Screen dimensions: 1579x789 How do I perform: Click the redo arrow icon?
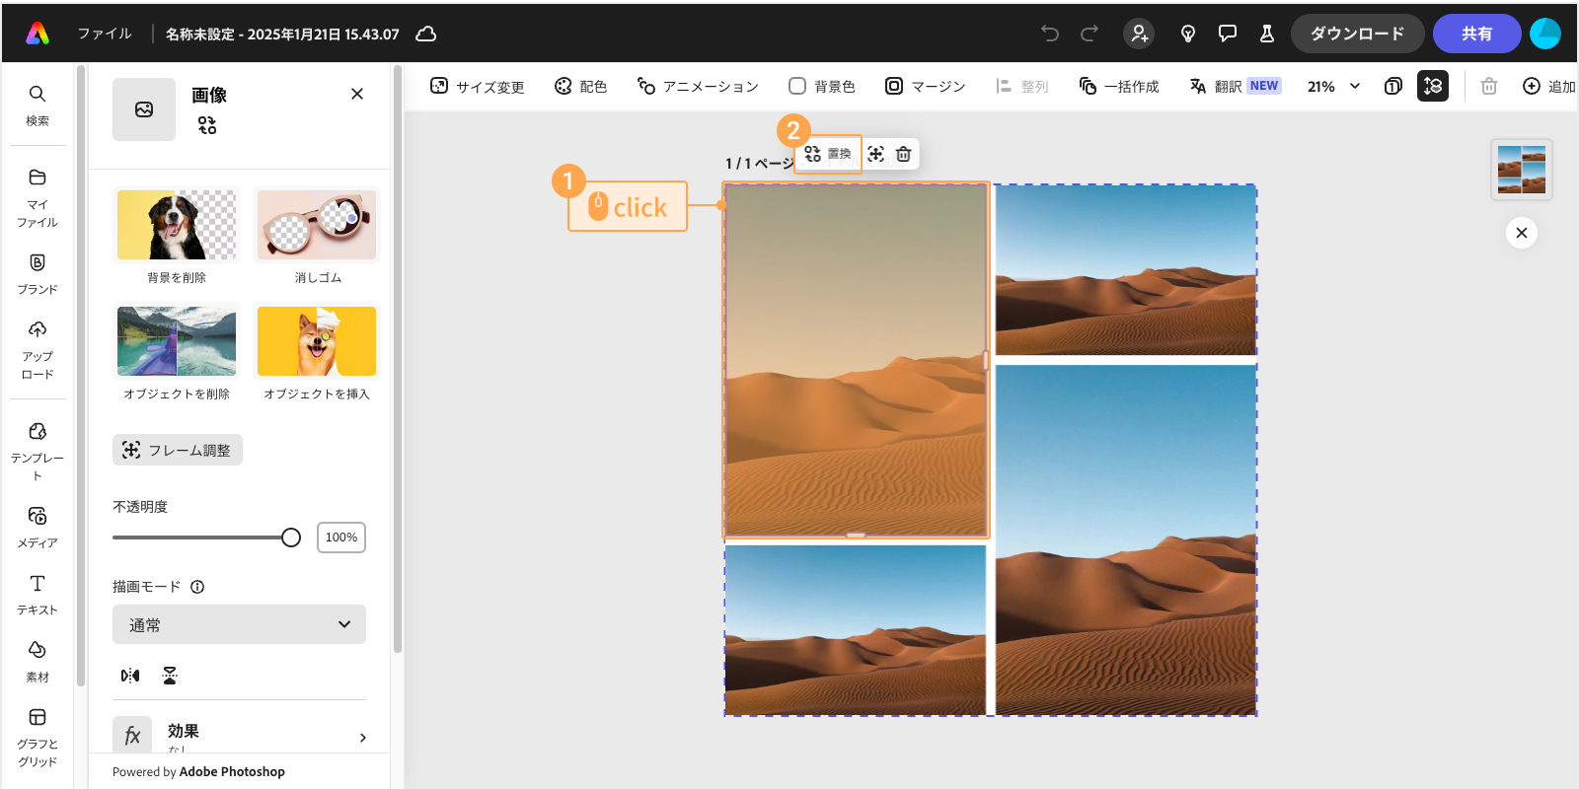1090,34
